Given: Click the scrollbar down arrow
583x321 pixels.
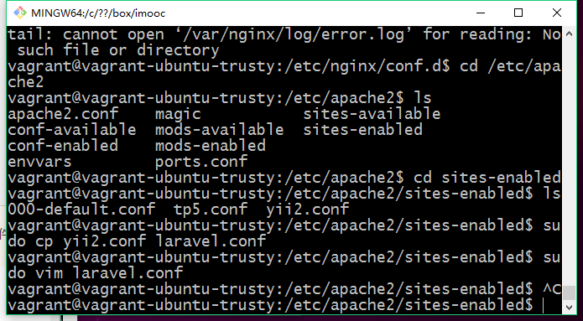Looking at the screenshot, I should click(x=569, y=307).
